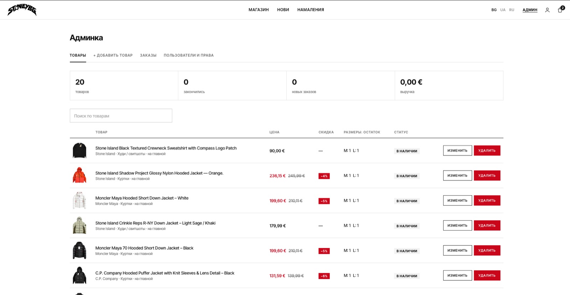
Task: Open the НАМАЛЕНИЯ menu item
Action: [x=311, y=10]
